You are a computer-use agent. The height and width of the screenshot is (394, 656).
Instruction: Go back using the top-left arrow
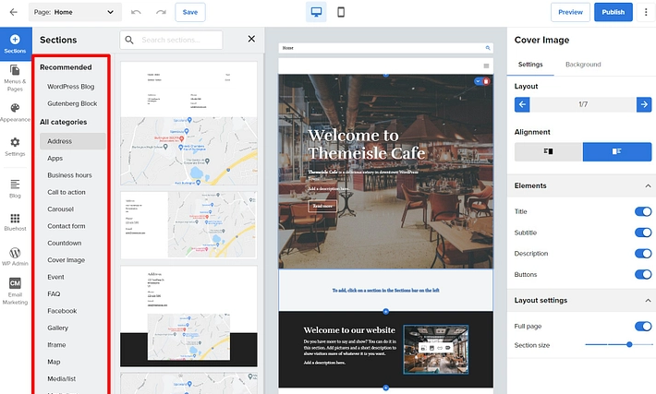pos(13,12)
